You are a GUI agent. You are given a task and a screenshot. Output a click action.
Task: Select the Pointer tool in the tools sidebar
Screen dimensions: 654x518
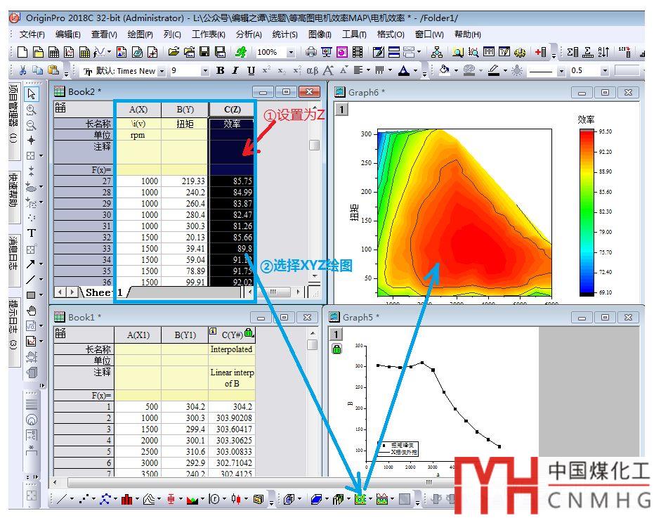(32, 93)
